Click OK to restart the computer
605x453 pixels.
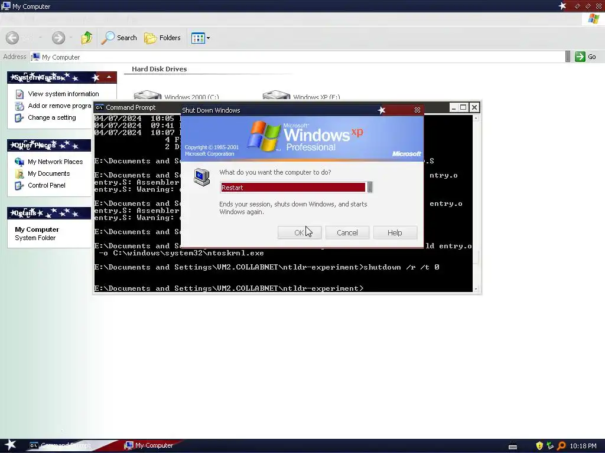pos(299,232)
